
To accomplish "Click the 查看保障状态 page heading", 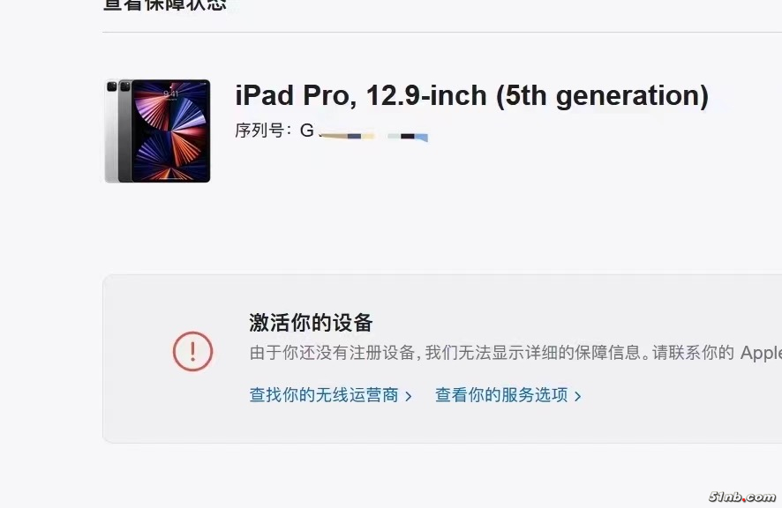I will pyautogui.click(x=165, y=5).
